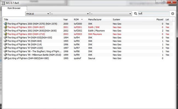Sort by the Played column header
This screenshot has height=109, width=178.
click(x=160, y=20)
